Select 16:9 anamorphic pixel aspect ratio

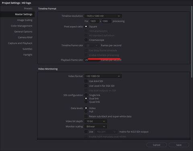tap(86, 31)
